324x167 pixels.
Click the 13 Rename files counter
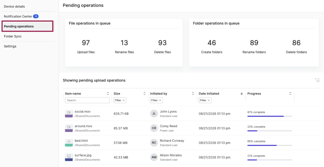(x=124, y=46)
